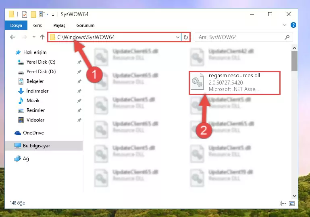Screen dimensions: 310x217
Task: Close the SysWOW64 window
Action: click(289, 14)
